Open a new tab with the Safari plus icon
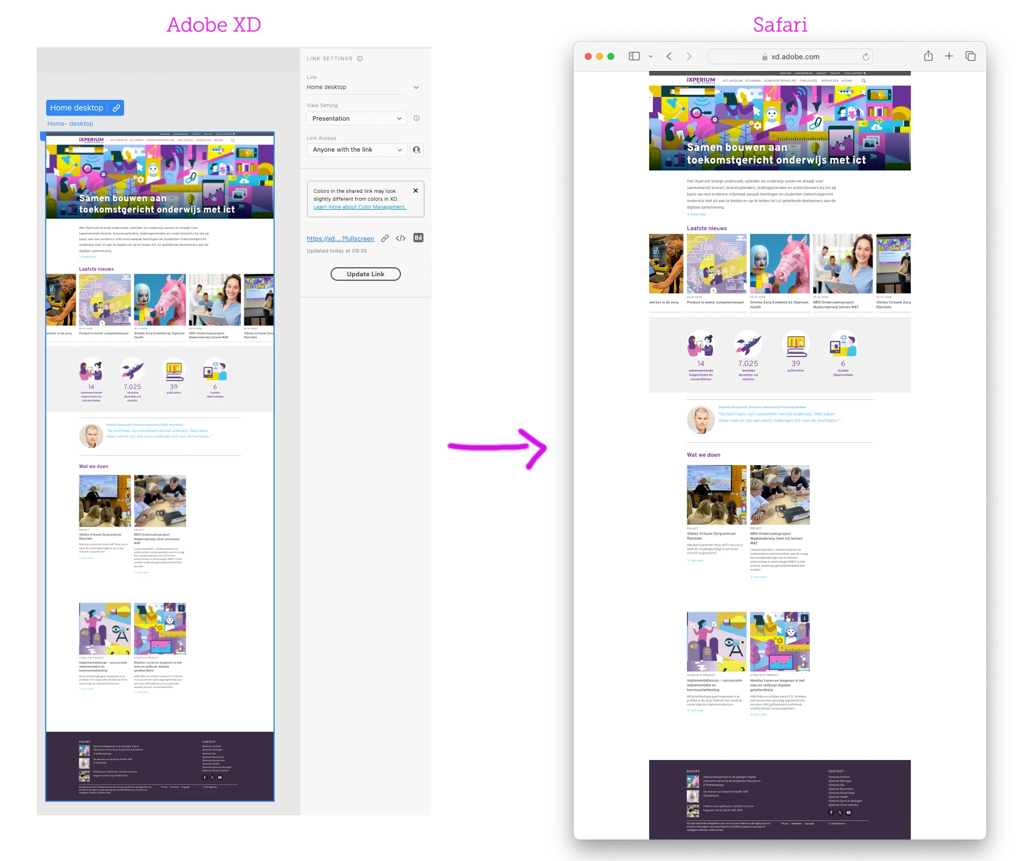 pos(949,56)
